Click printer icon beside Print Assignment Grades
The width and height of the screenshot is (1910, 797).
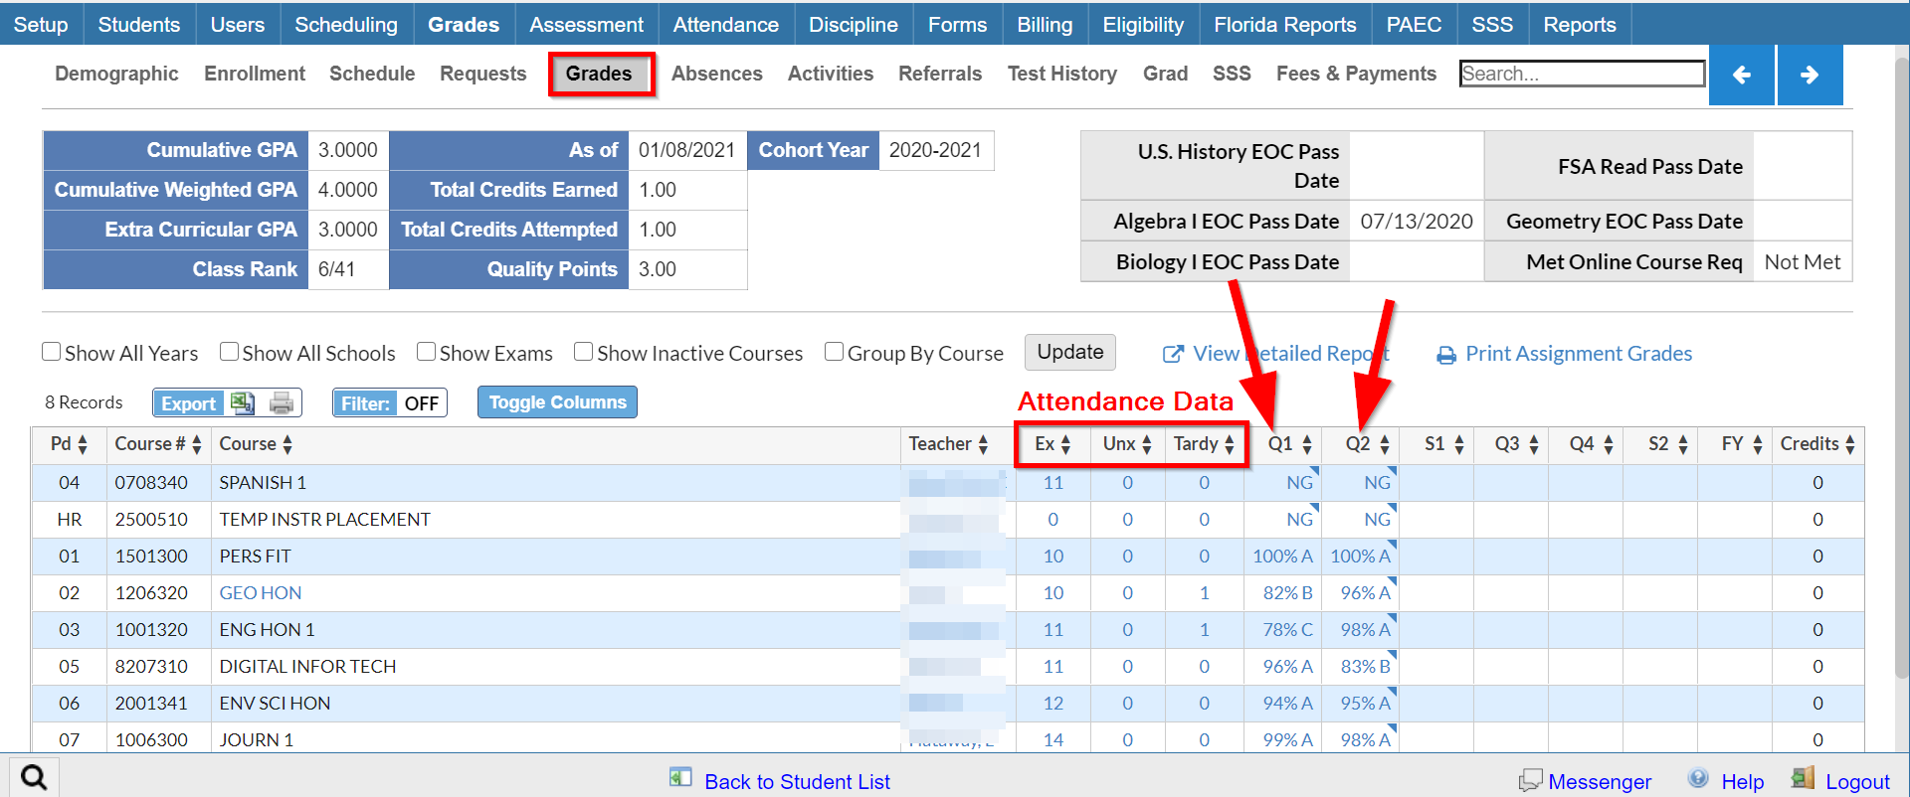tap(1446, 355)
